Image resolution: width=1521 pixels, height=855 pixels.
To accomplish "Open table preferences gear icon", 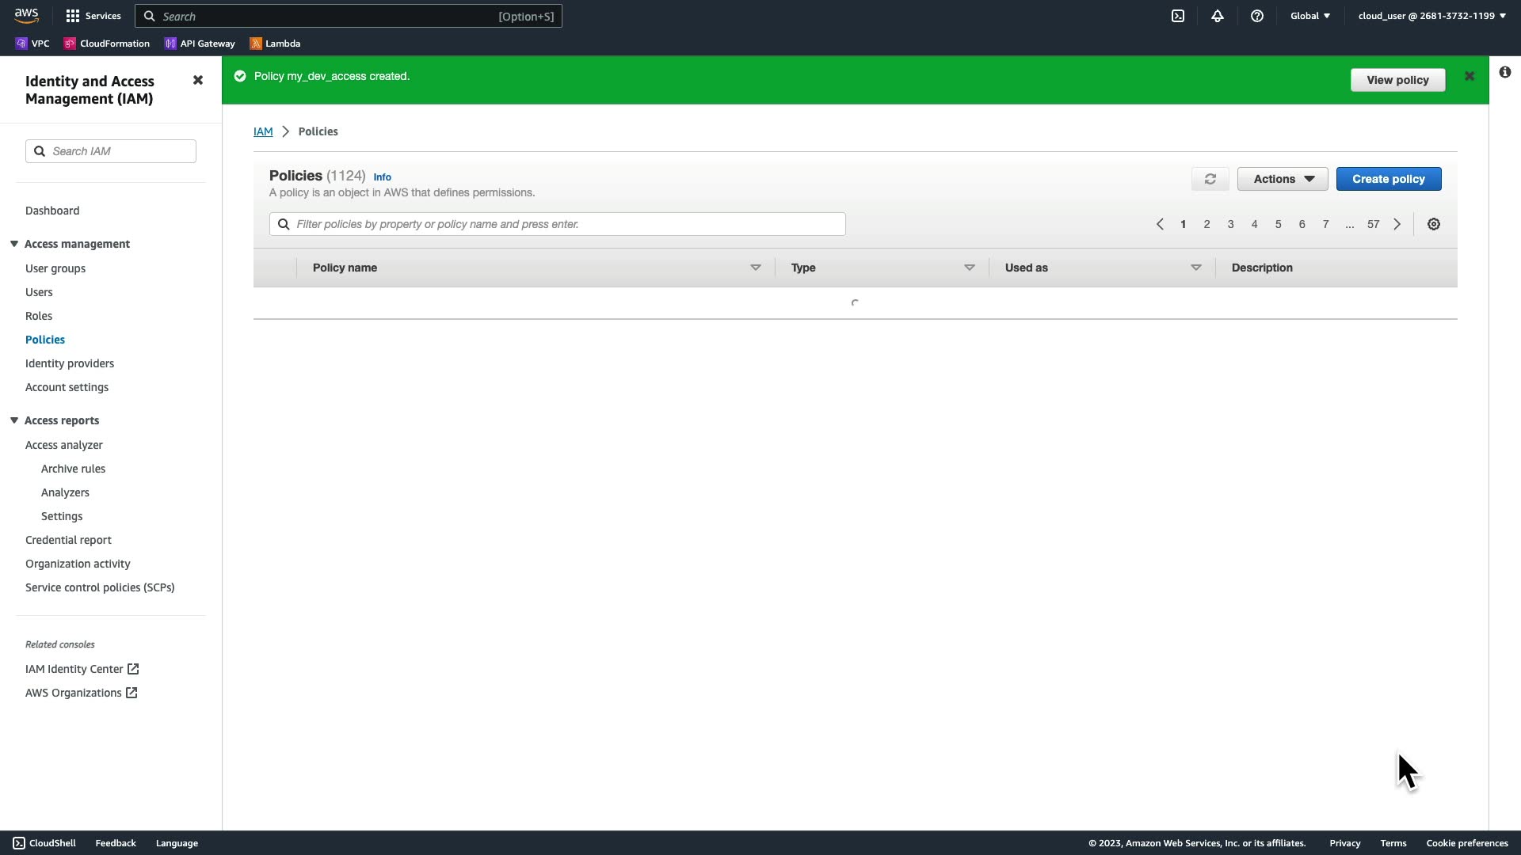I will 1434,224.
